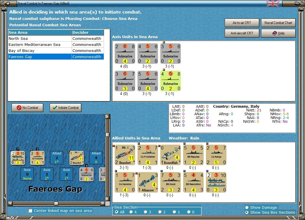Open the Air-to-air CRT chart

pyautogui.click(x=242, y=23)
